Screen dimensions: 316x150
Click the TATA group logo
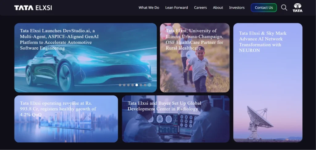point(297,8)
